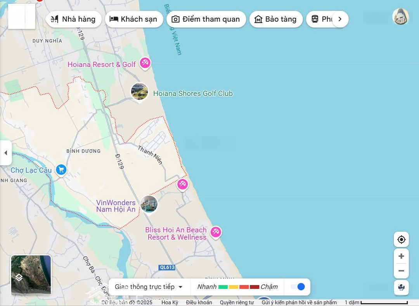The height and width of the screenshot is (306, 419).
Task: Open the Google account profile avatar
Action: click(x=400, y=17)
